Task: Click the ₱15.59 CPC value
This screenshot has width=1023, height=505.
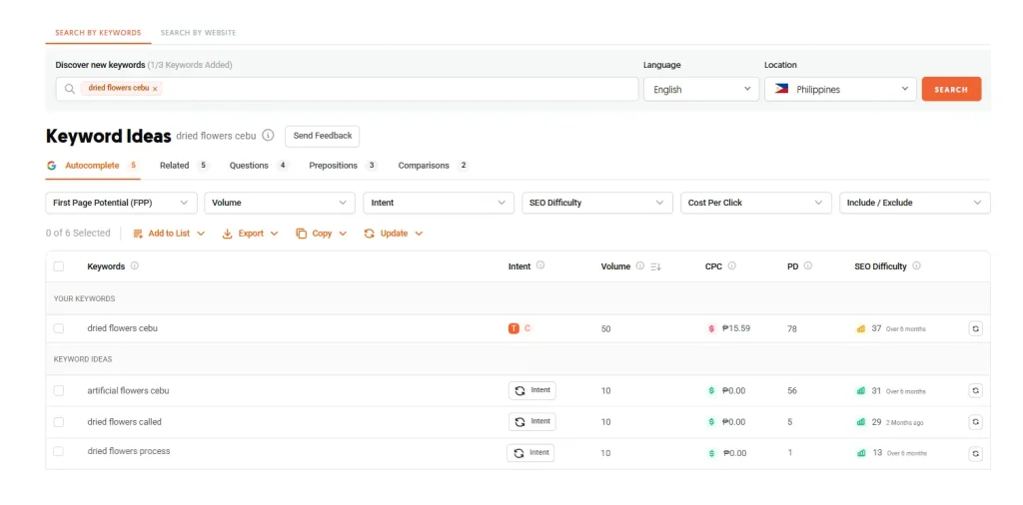Action: 736,328
